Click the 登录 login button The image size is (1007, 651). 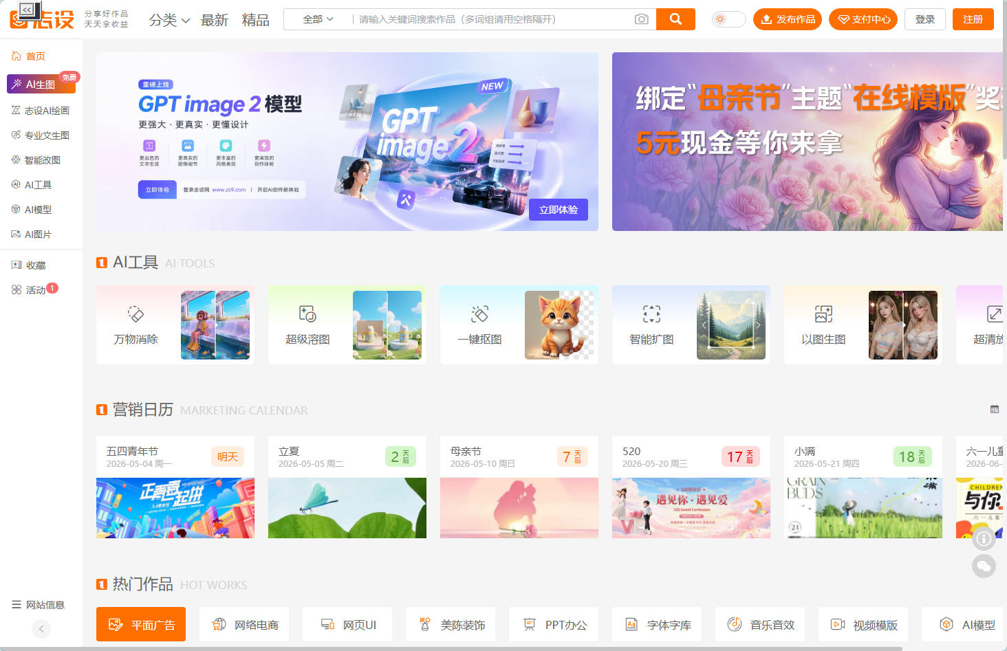tap(925, 19)
